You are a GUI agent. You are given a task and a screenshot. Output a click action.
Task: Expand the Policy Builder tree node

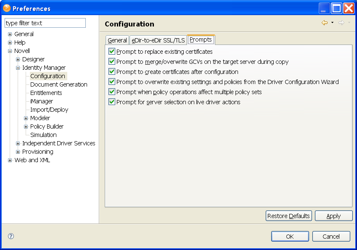pyautogui.click(x=26, y=126)
